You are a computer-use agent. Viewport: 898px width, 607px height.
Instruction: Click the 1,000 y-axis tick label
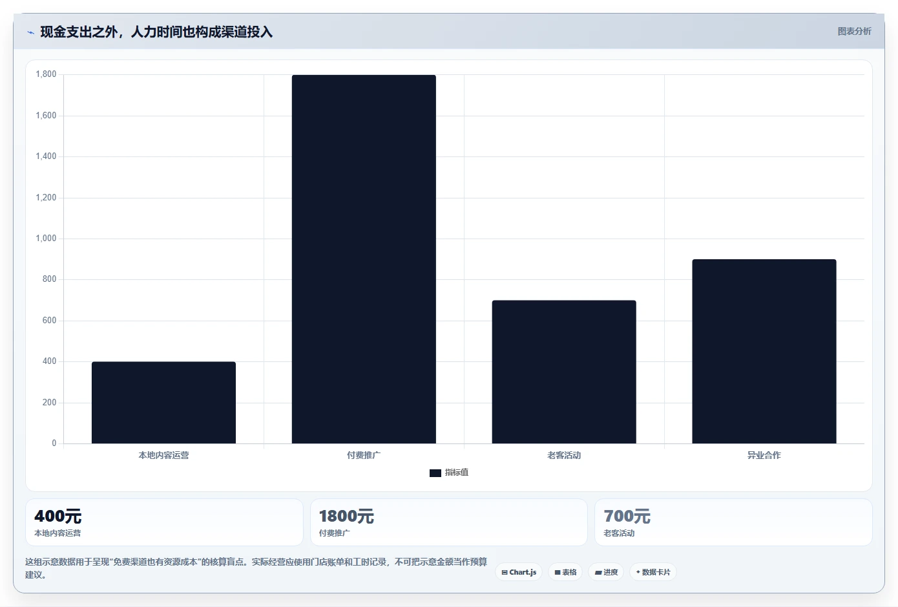point(46,239)
